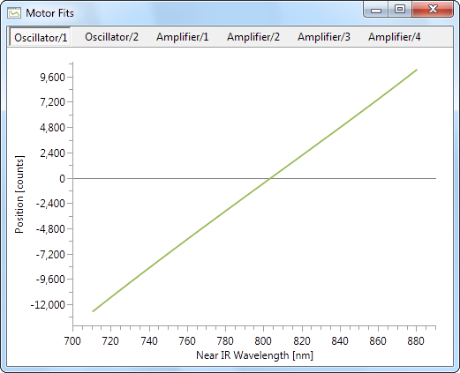This screenshot has height=373, width=460.
Task: Switch to the Oscillator/2 tab
Action: click(x=111, y=37)
